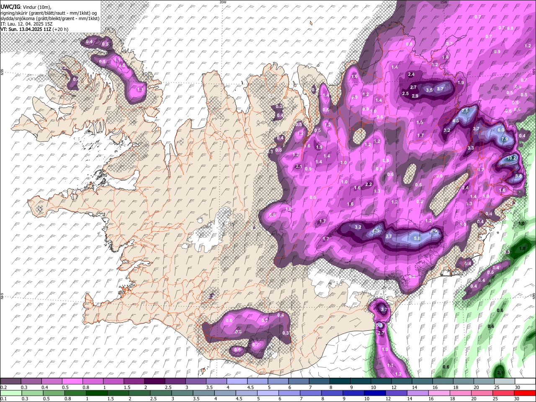The image size is (536, 402).
Task: Click the 'IT: Lau. 12. 04. 2025 15Z' line
Action: [26, 24]
